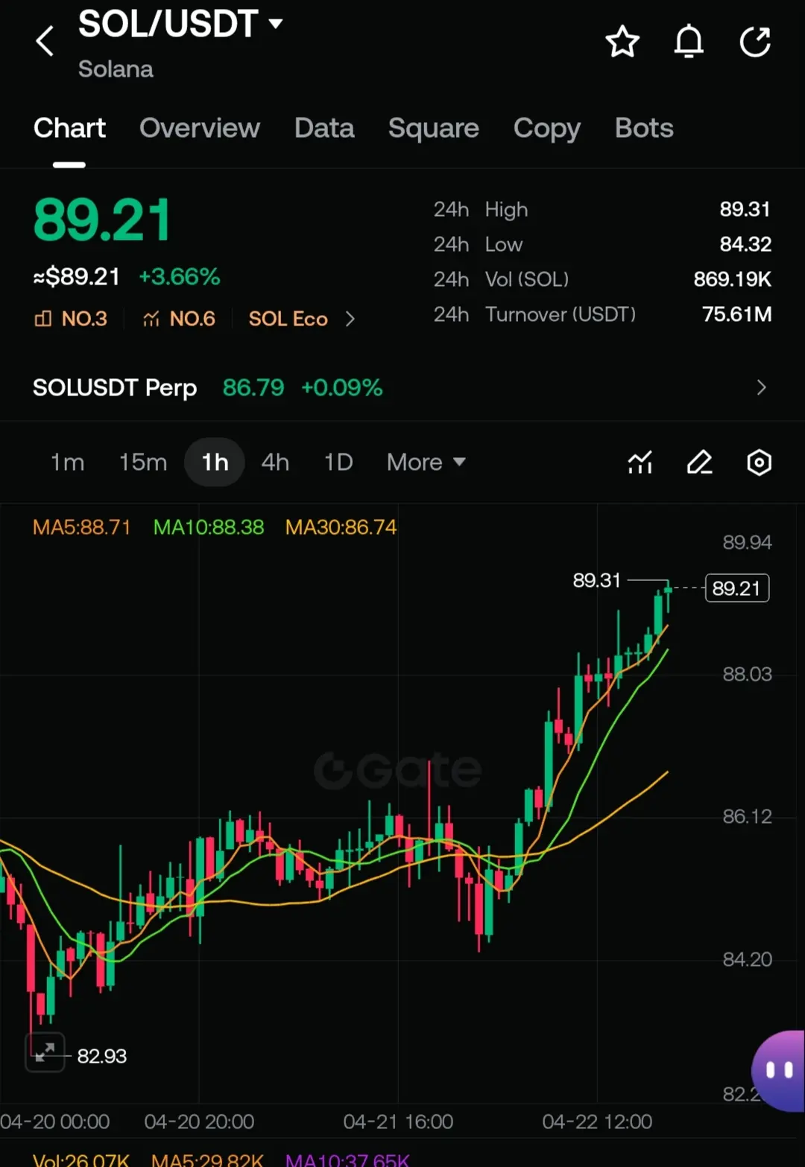Select the 1D timeframe
The image size is (805, 1167).
click(338, 462)
